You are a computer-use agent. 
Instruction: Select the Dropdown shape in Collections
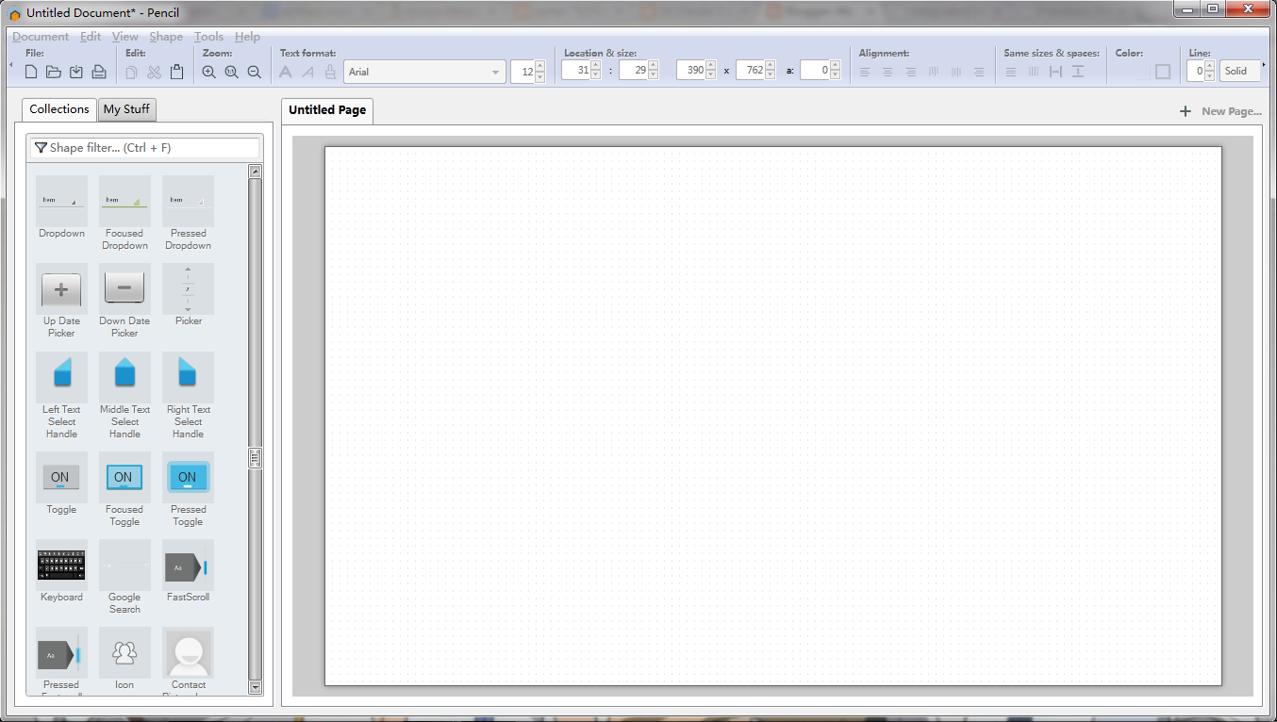(x=61, y=200)
